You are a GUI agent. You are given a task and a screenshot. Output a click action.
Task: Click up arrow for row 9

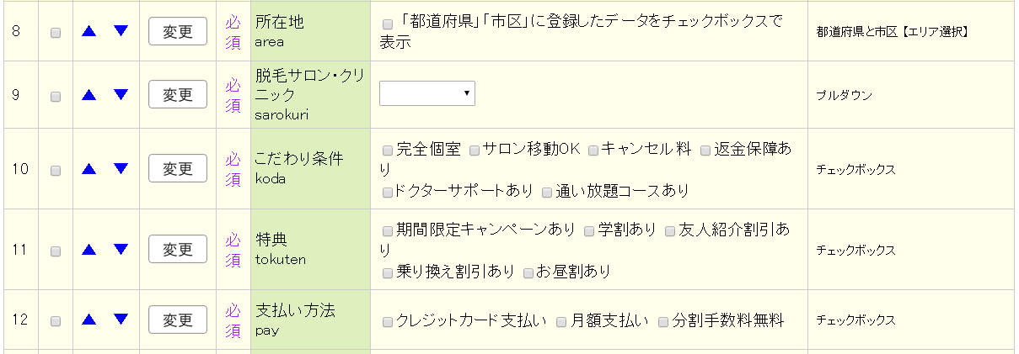[x=88, y=94]
